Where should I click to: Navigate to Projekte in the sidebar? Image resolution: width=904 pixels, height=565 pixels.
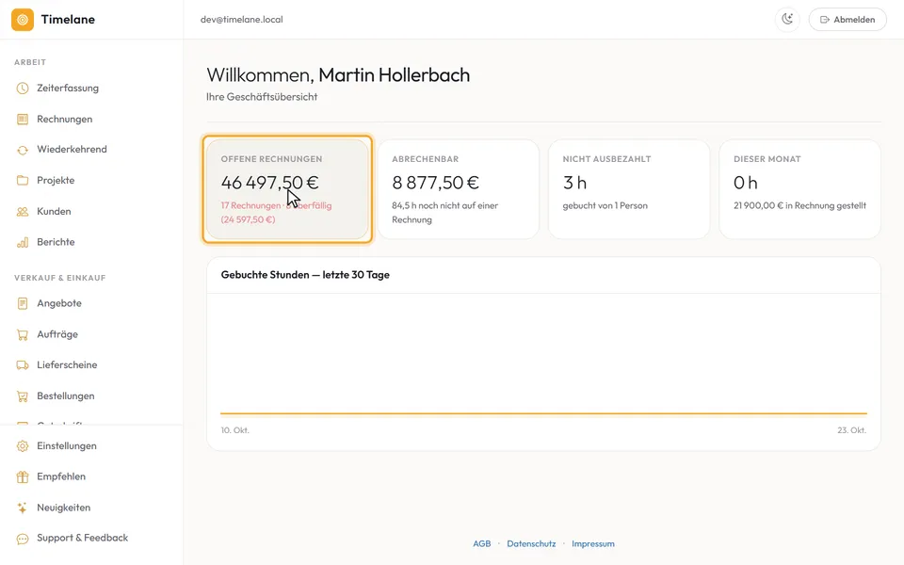tap(56, 181)
